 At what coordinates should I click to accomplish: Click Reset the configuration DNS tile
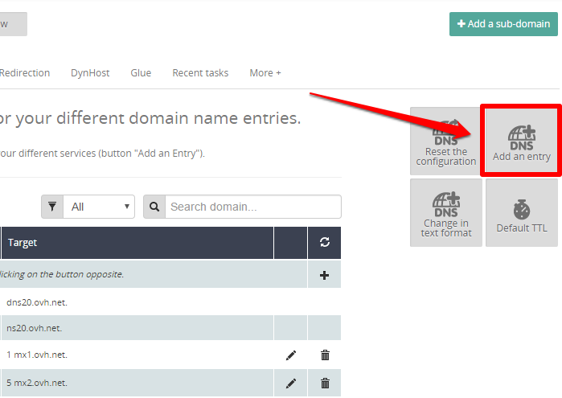pyautogui.click(x=446, y=141)
